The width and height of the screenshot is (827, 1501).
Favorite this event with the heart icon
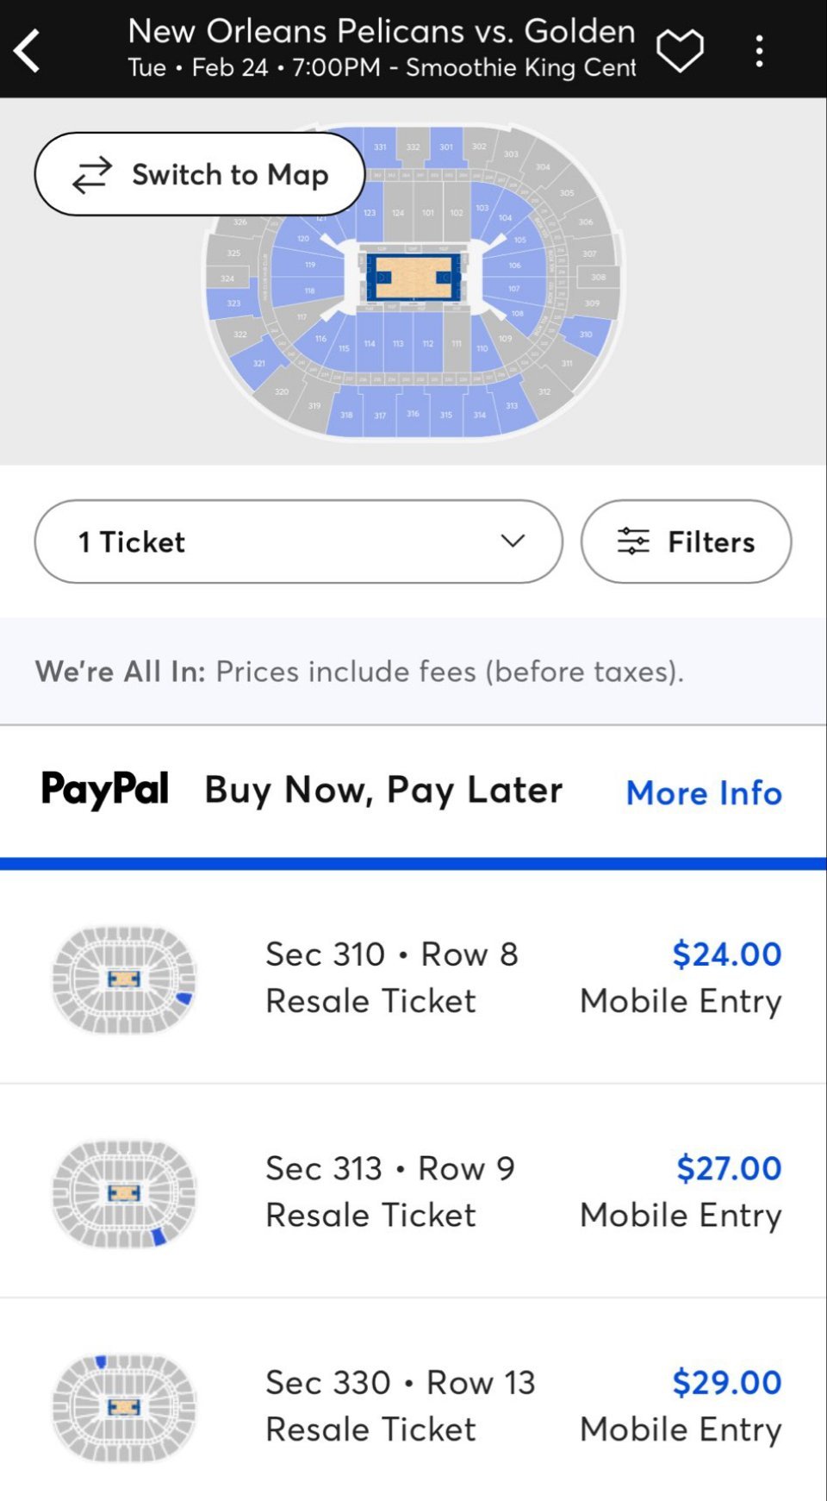click(x=680, y=50)
